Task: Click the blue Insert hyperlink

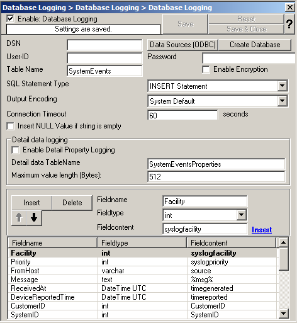Action: coord(262,230)
